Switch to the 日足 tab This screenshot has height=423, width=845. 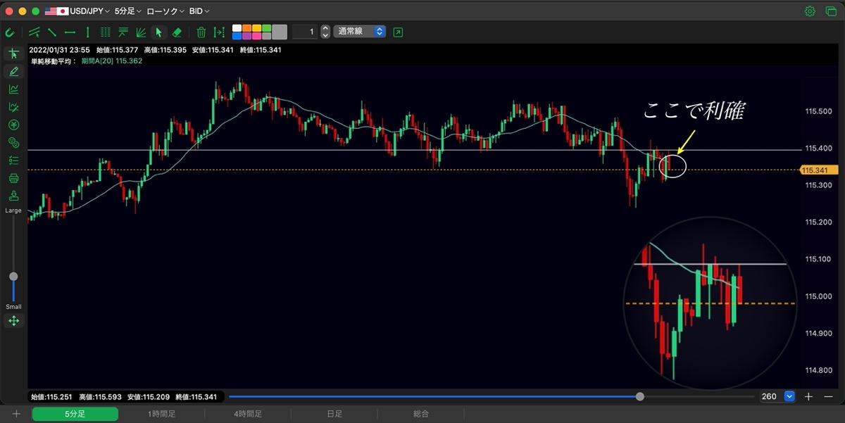pyautogui.click(x=334, y=414)
